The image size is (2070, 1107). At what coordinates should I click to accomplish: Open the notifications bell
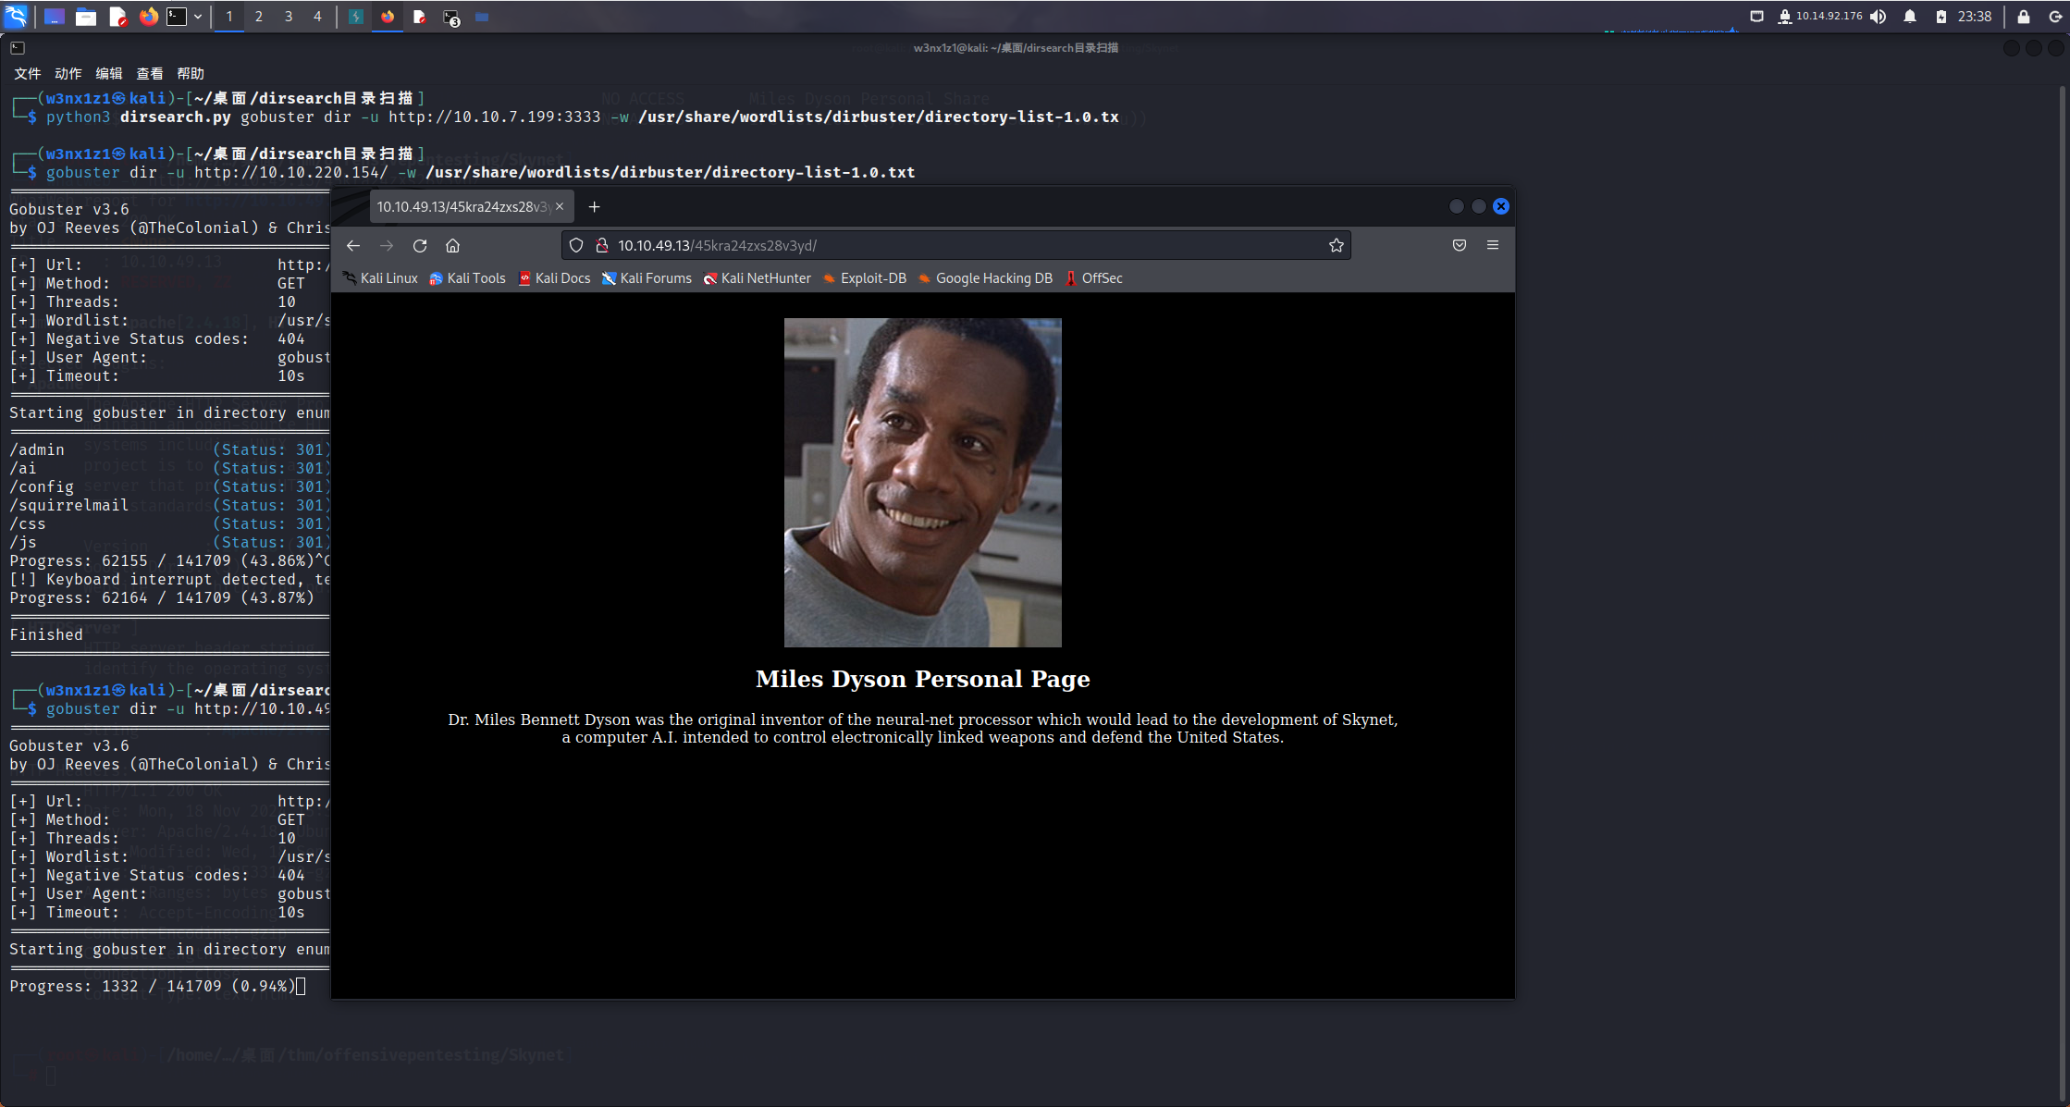click(1909, 17)
